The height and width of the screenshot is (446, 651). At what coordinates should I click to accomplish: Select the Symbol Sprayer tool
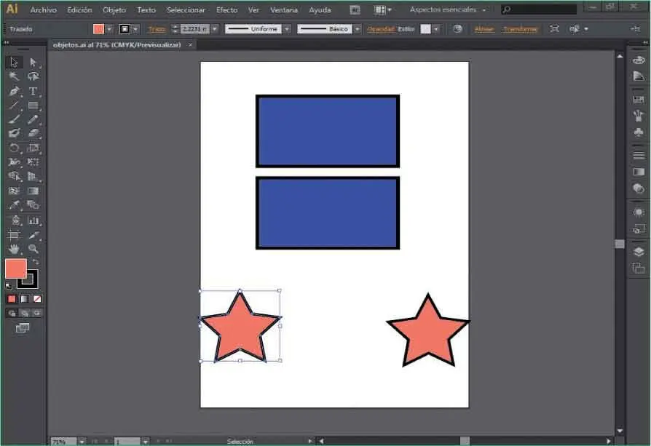coord(14,220)
